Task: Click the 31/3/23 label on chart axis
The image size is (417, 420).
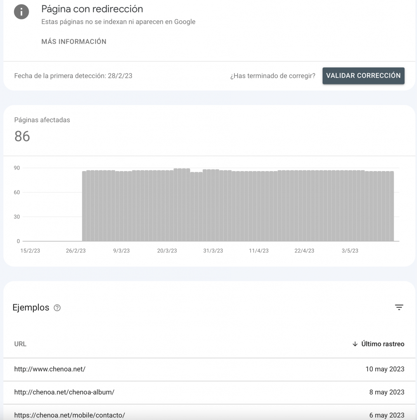Action: point(213,251)
